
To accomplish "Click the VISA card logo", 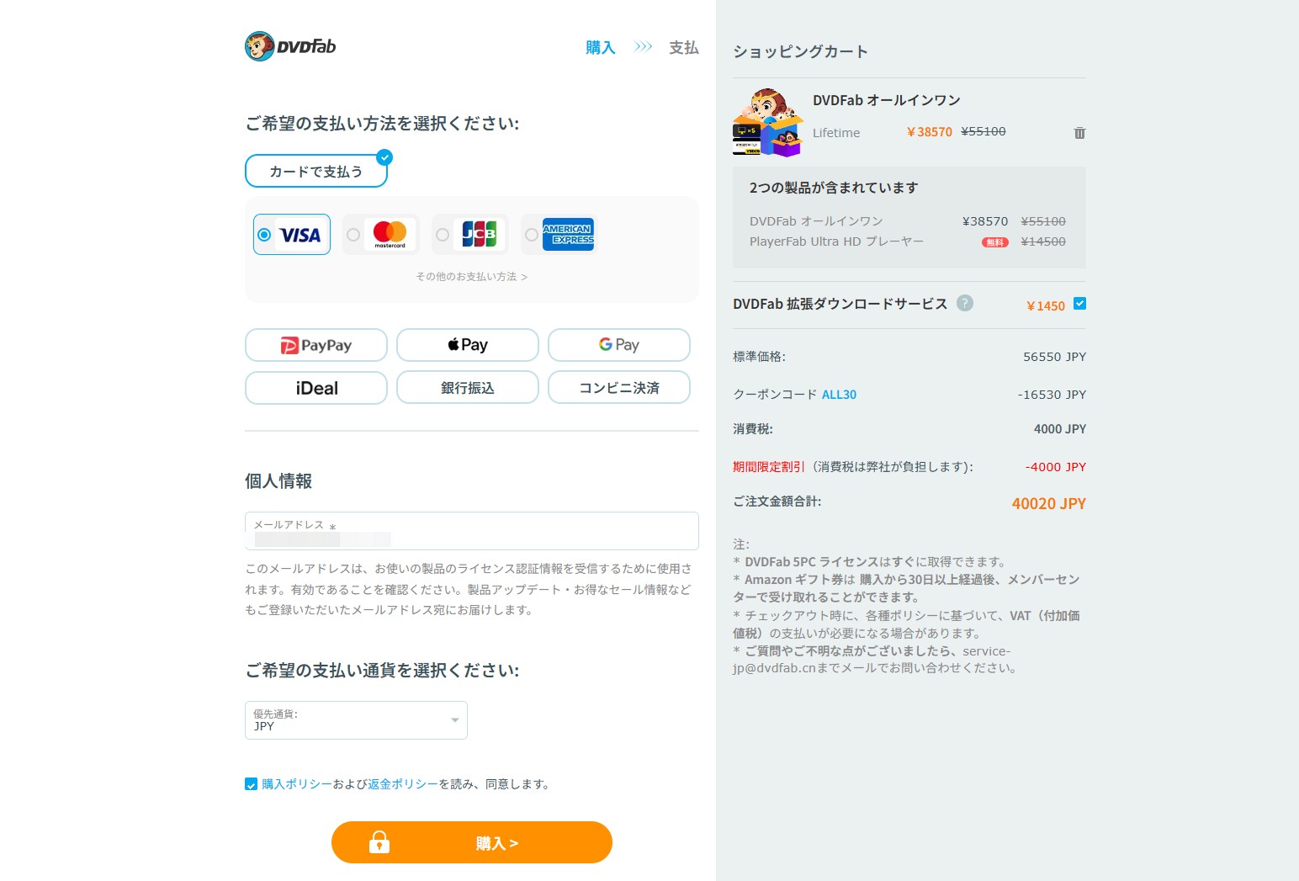I will point(300,235).
